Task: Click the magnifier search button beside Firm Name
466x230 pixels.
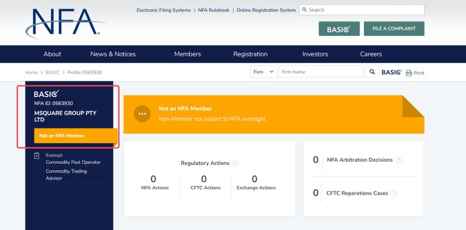Action: 372,71
